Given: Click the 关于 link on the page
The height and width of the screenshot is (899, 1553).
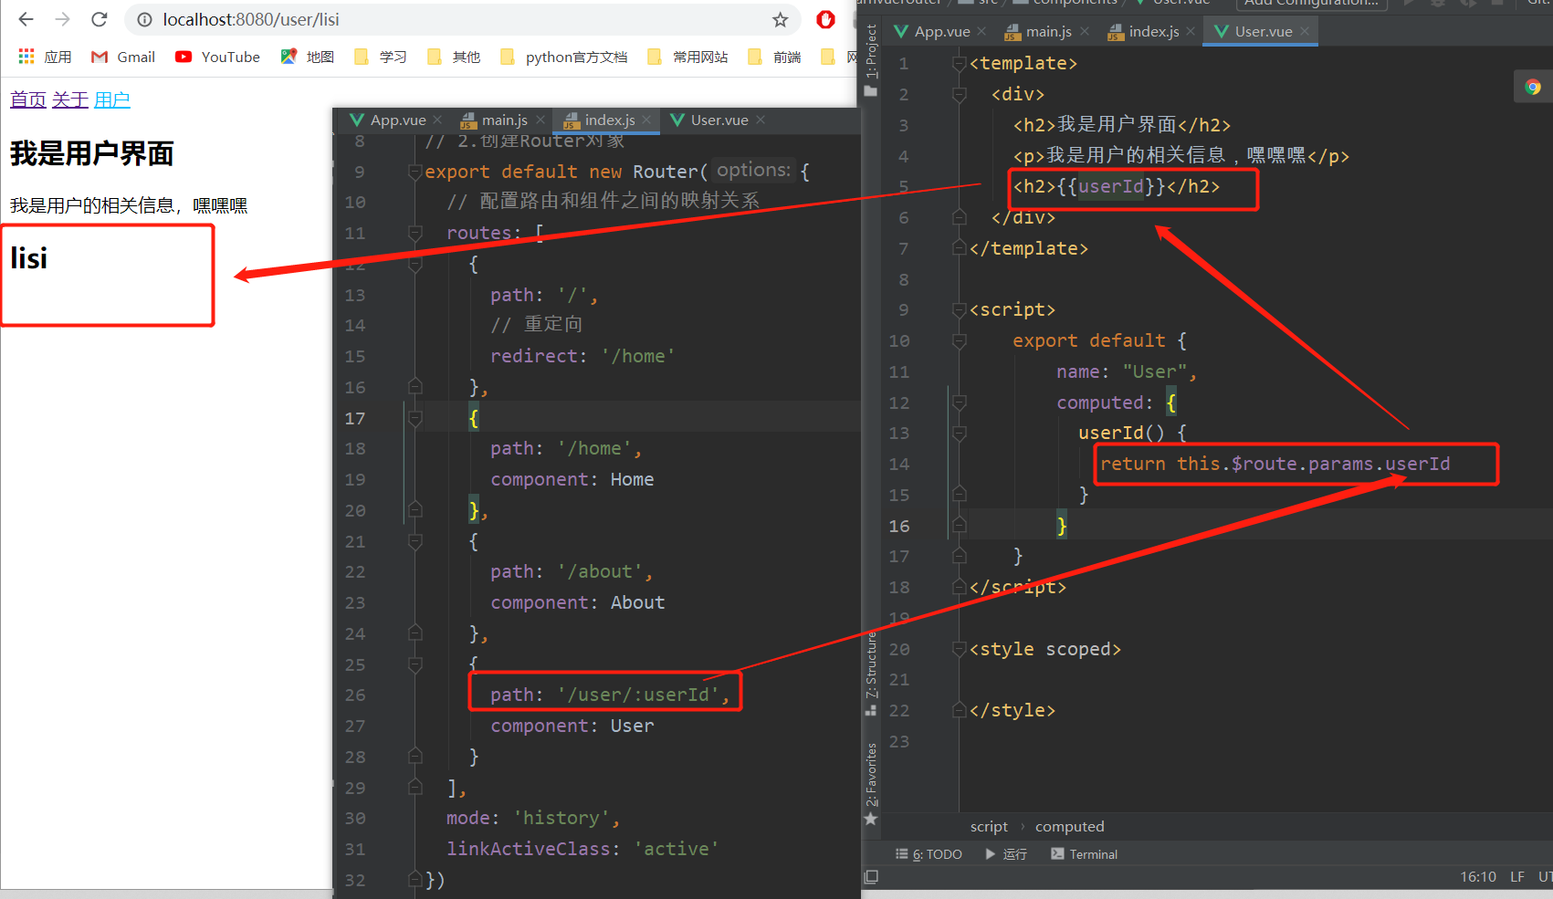Looking at the screenshot, I should pos(70,99).
